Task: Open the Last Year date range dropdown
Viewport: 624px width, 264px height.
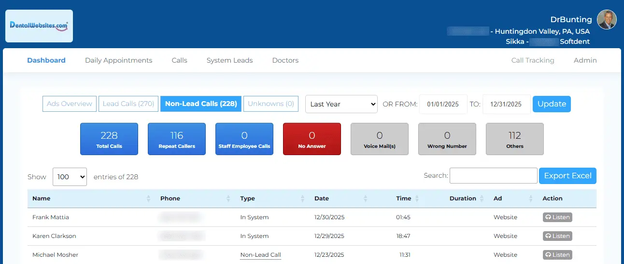Action: 341,104
